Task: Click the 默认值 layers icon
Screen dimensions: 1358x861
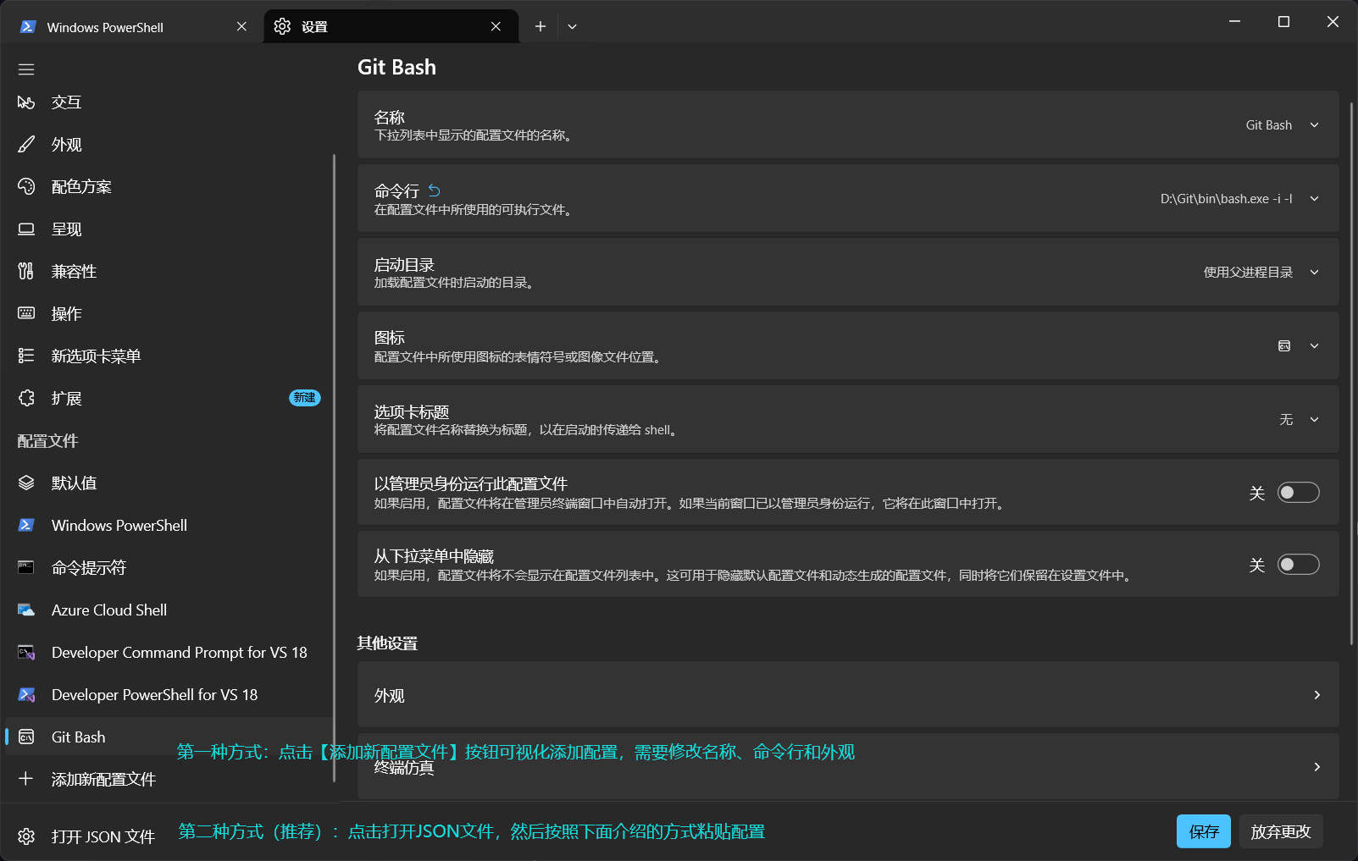Action: click(x=26, y=483)
